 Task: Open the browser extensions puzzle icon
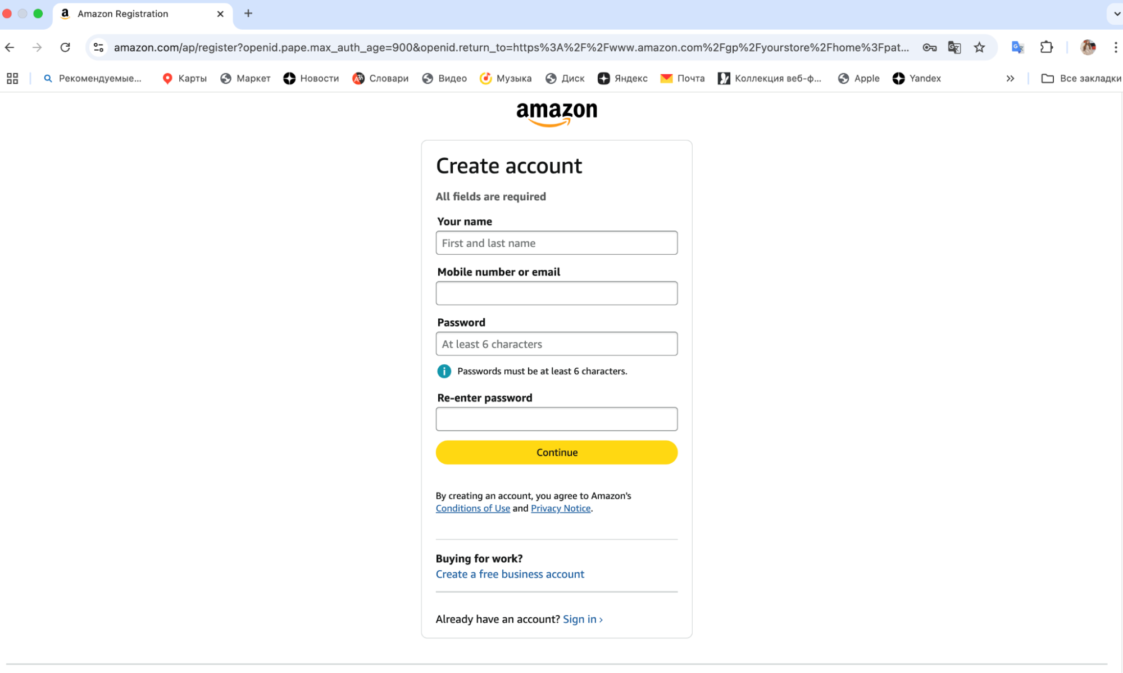pos(1046,47)
